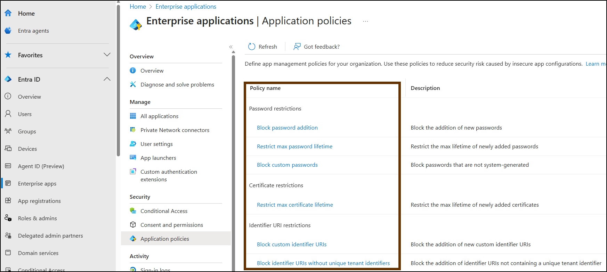Open Block password addition policy link
The height and width of the screenshot is (272, 607).
[287, 127]
